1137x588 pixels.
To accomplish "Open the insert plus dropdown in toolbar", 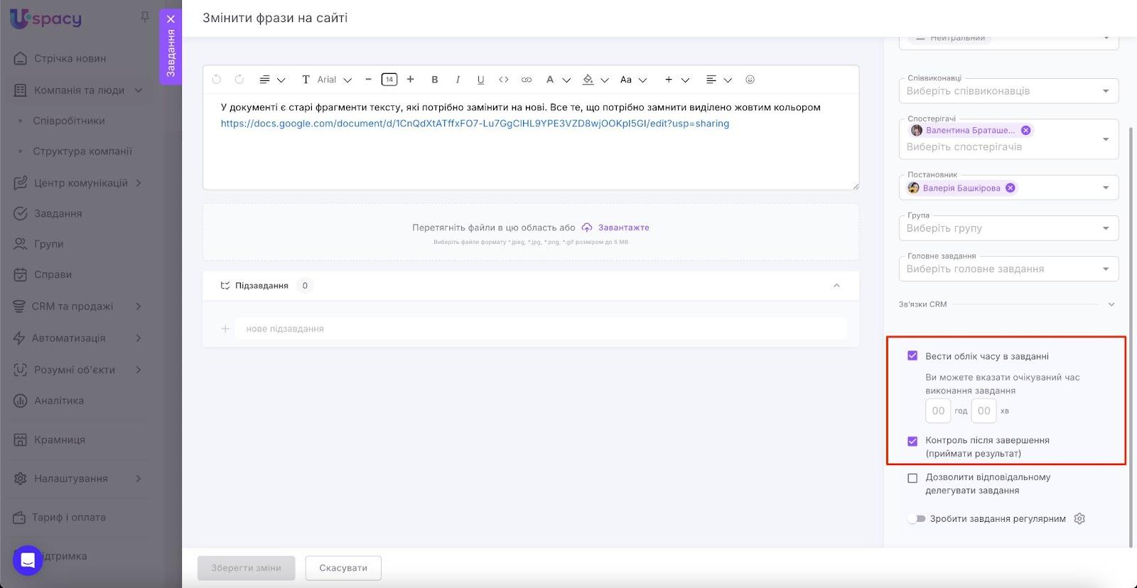I will tap(677, 80).
